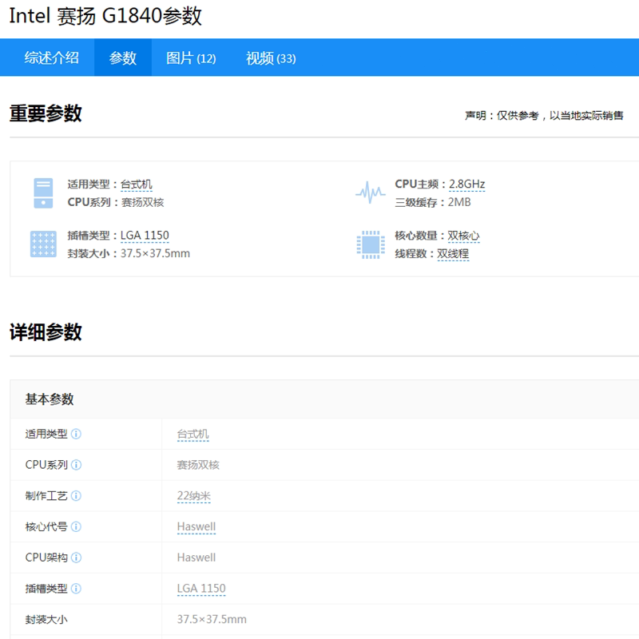Click the info icon next to CPU系列 row
The image size is (639, 639).
coord(76,465)
